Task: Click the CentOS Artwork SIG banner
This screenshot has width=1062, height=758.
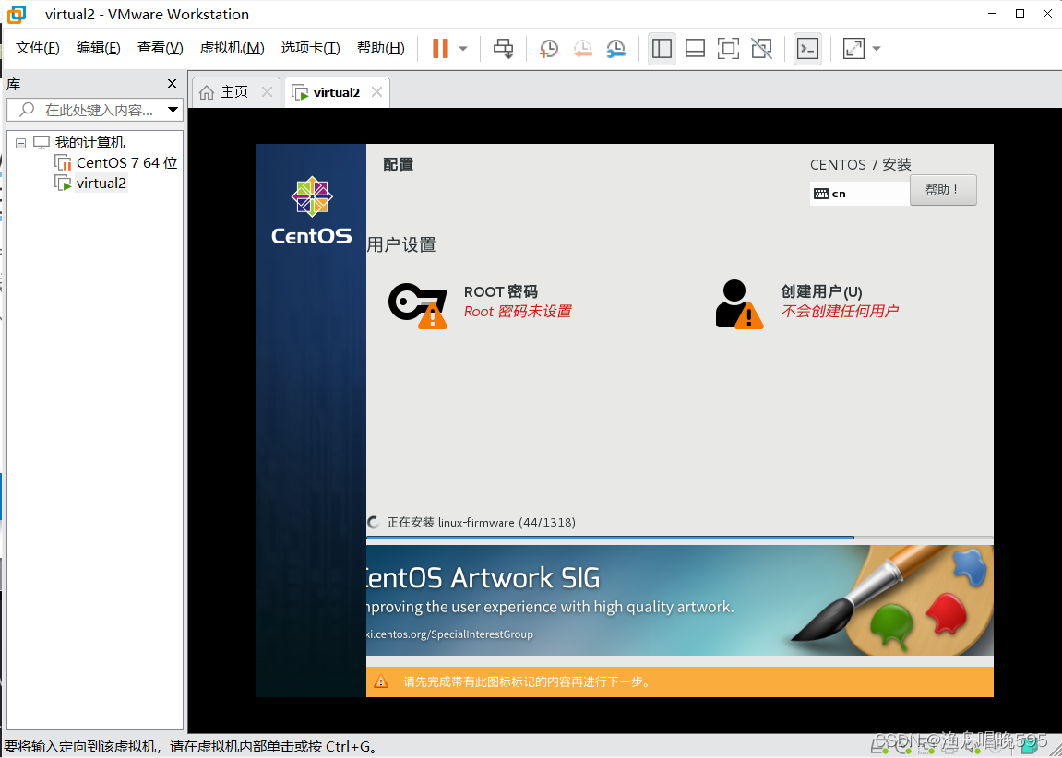Action: (x=679, y=600)
